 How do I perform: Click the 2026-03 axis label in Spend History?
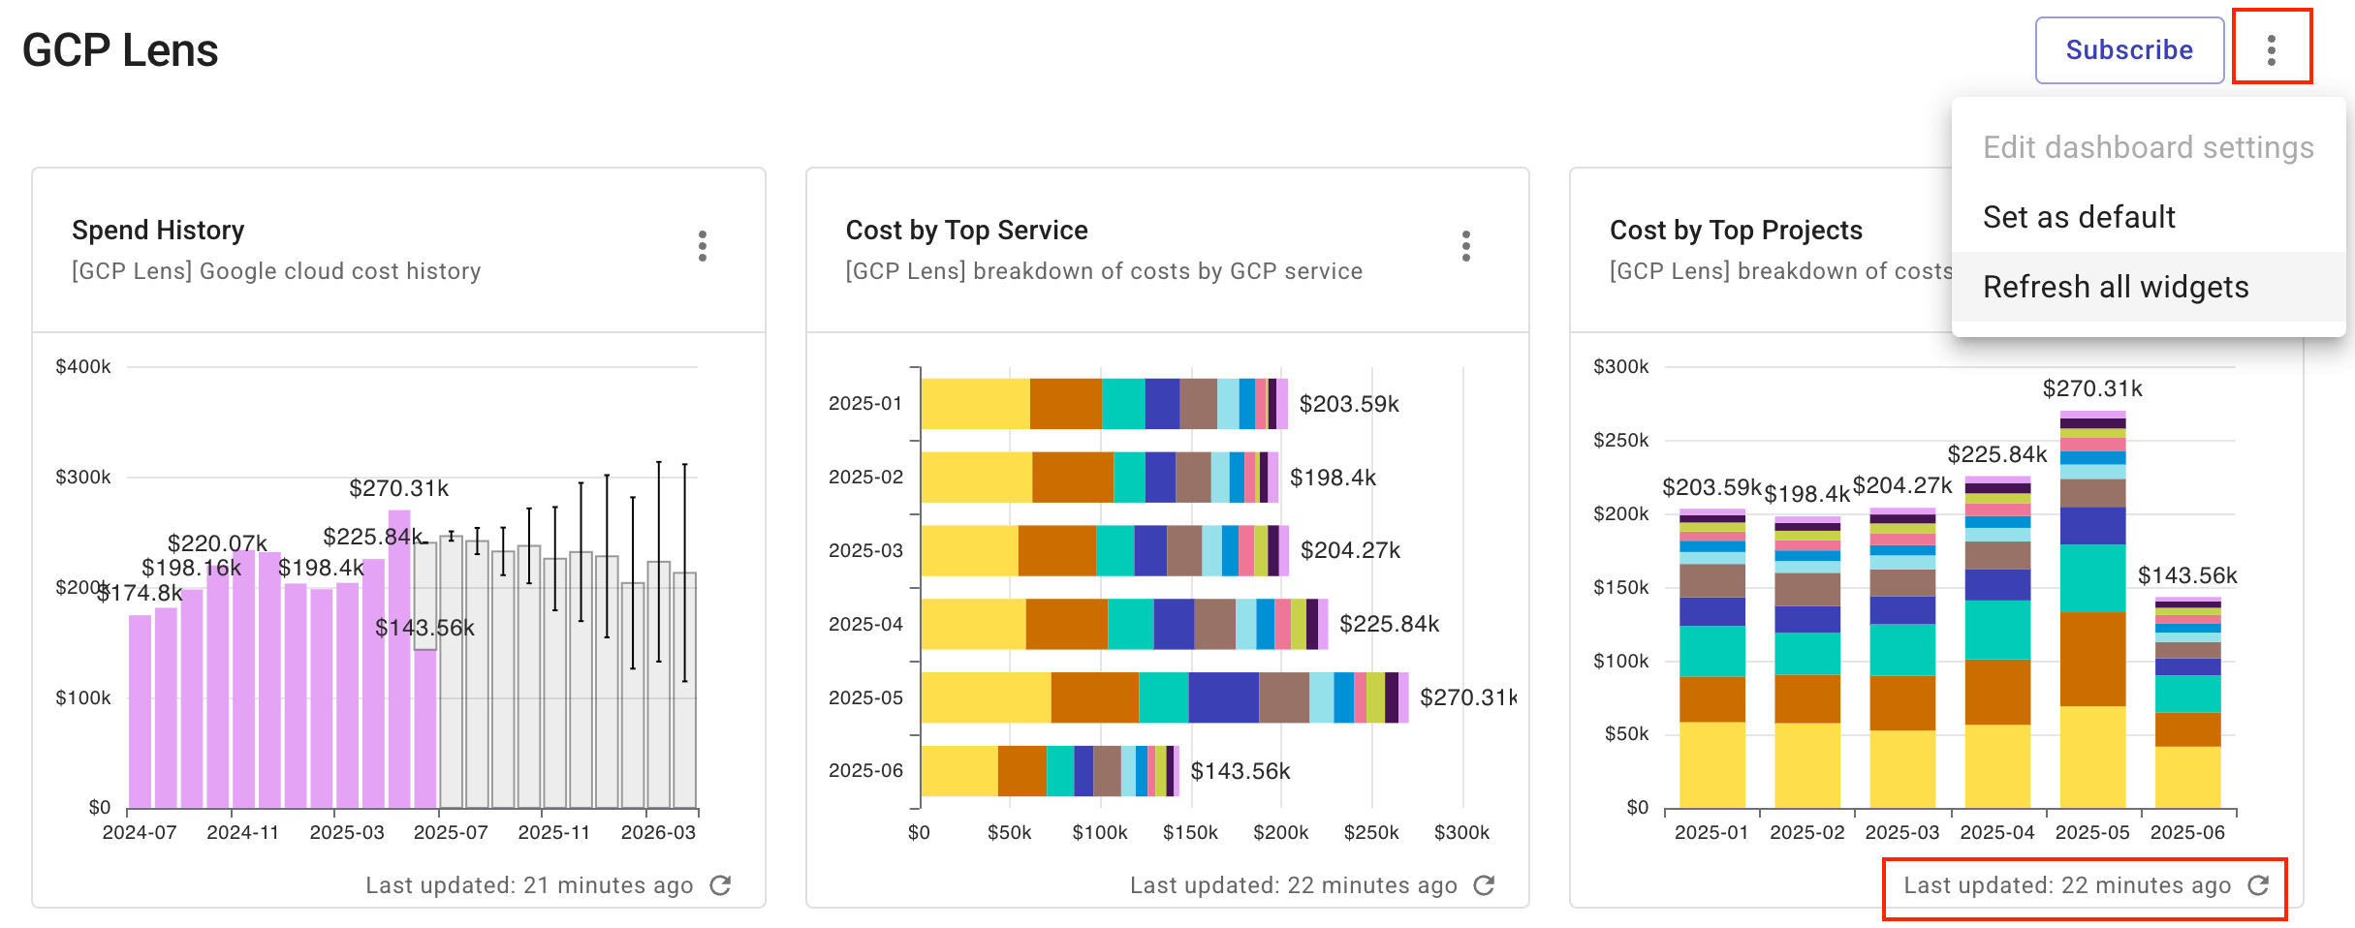tap(658, 833)
